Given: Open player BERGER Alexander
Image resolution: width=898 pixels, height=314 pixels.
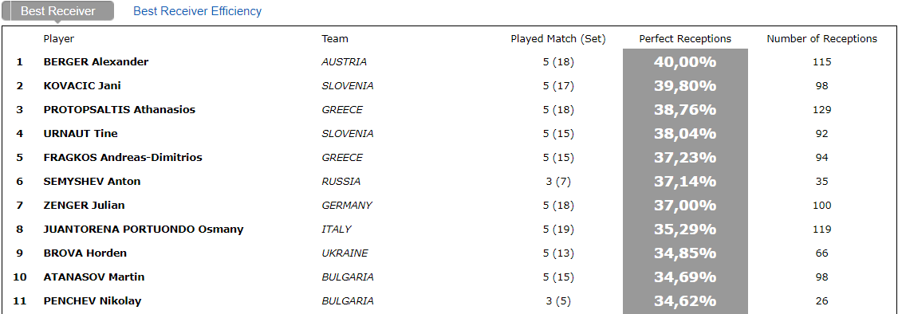Looking at the screenshot, I should pyautogui.click(x=96, y=62).
